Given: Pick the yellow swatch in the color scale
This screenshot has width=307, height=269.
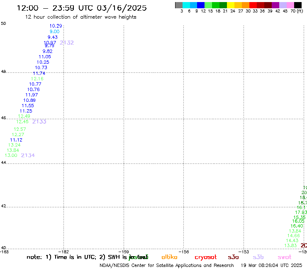Looking at the screenshot, I should [x=231, y=5].
